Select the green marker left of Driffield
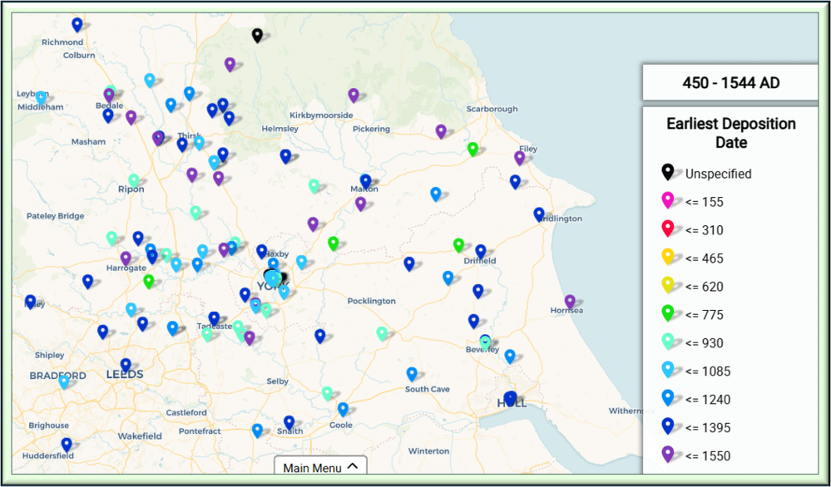 pos(458,244)
